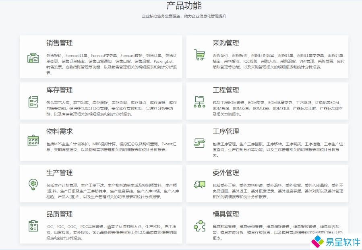Viewport: 362px width, 250px height.
Task: Click the 产品功能 section title
Action: (184, 6)
